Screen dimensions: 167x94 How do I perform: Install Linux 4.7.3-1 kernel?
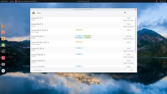(129, 18)
